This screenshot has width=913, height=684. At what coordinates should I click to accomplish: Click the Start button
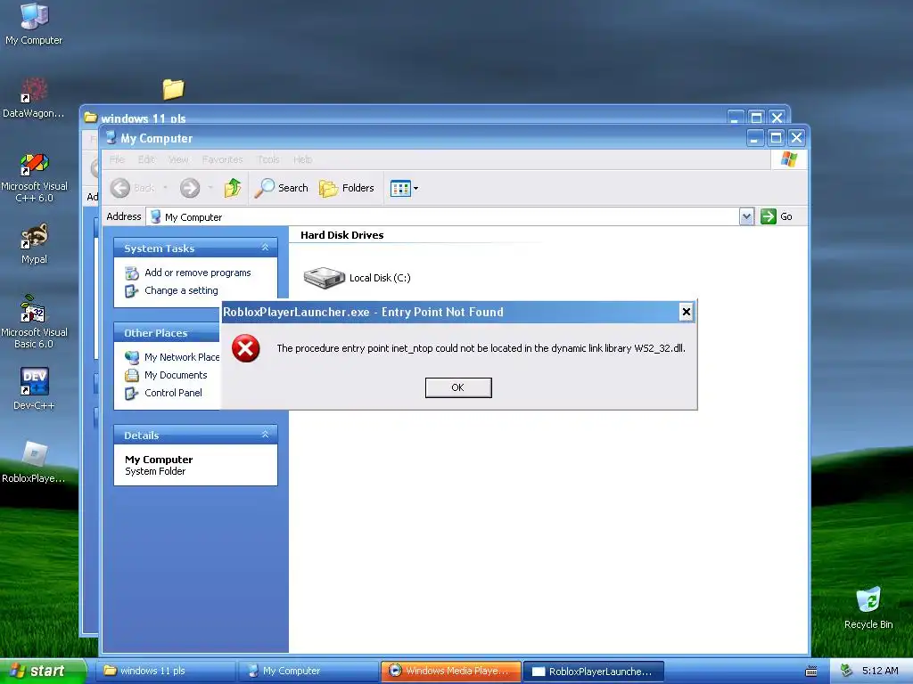pos(43,671)
